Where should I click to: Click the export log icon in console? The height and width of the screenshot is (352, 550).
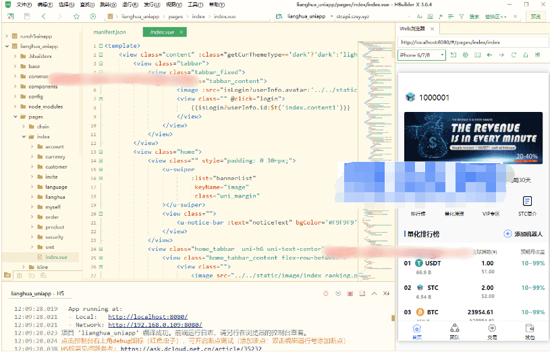point(362,293)
